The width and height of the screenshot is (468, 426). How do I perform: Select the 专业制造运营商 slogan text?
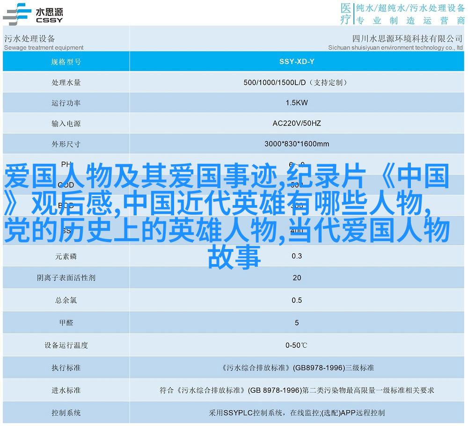410,21
